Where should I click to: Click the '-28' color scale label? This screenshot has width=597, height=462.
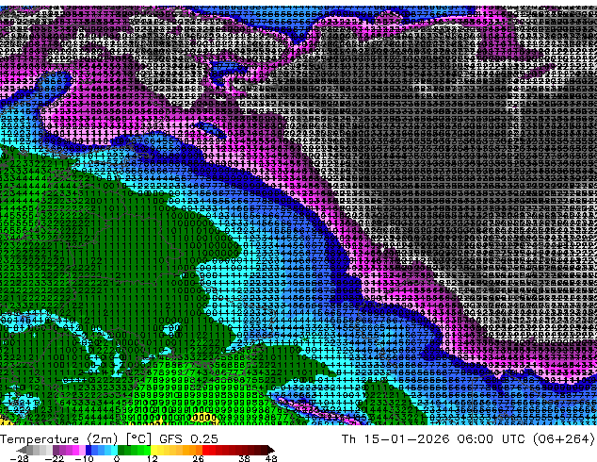click(19, 458)
